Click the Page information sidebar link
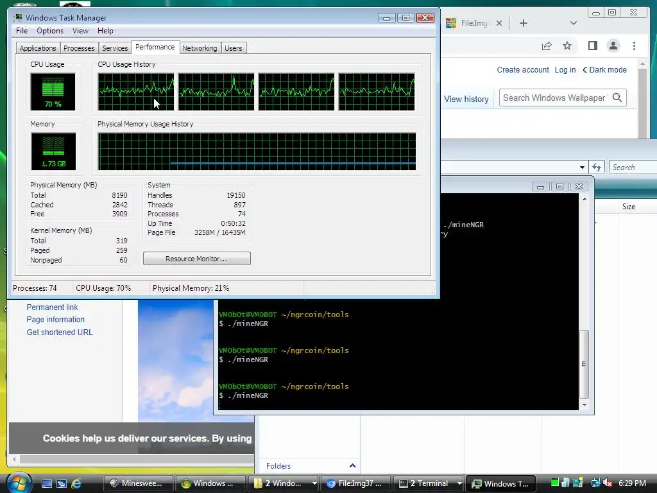This screenshot has width=657, height=493. pyautogui.click(x=55, y=320)
